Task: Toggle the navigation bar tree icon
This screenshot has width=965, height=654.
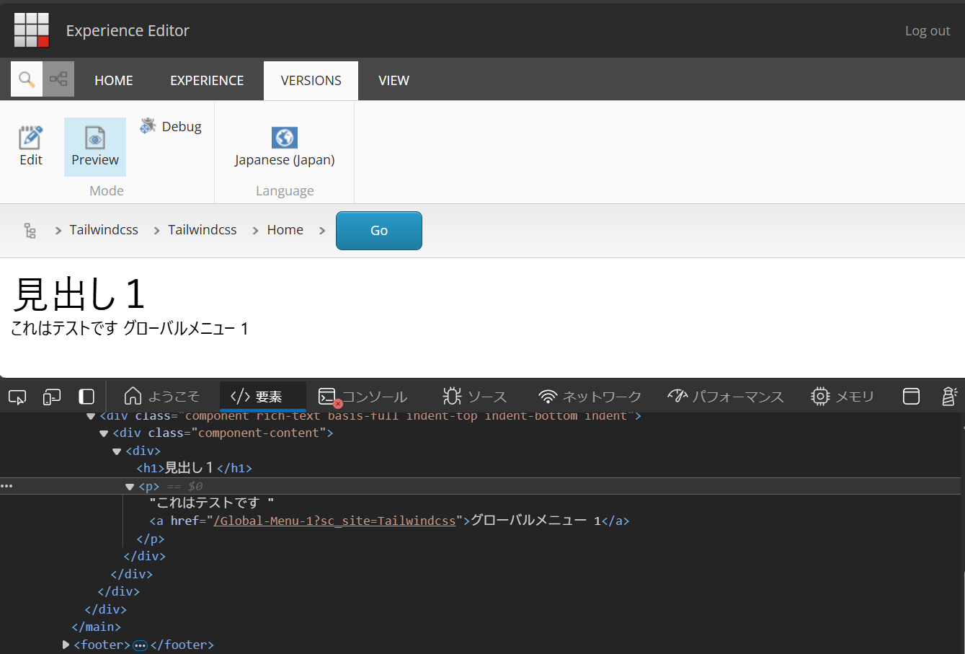Action: [58, 79]
